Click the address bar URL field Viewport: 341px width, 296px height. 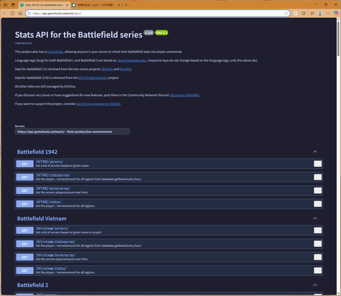click(x=158, y=13)
